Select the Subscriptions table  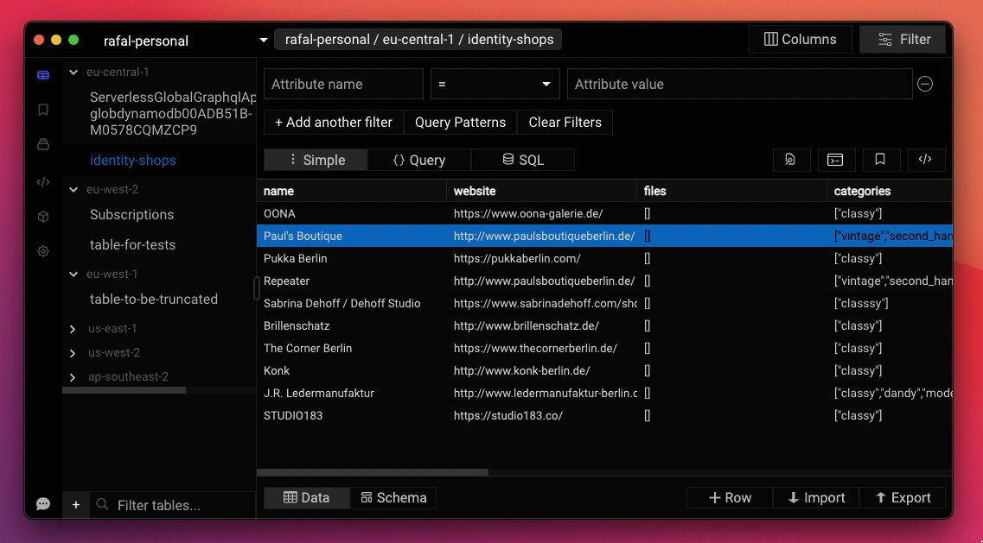(x=131, y=215)
